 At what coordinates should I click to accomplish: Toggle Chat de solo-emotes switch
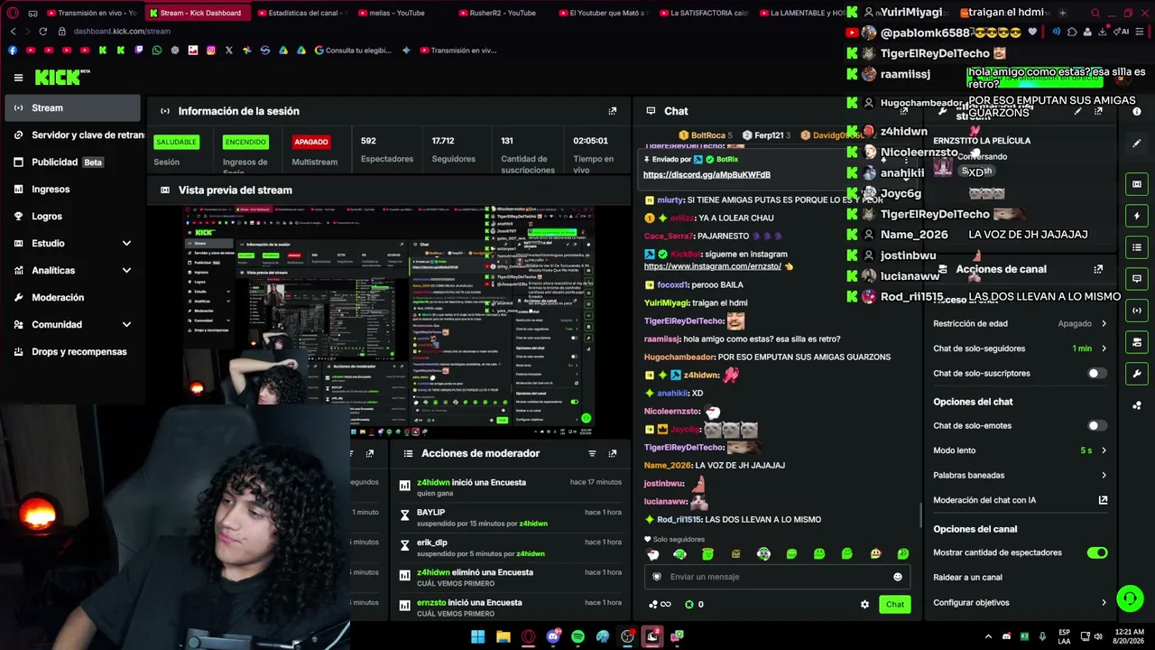(x=1097, y=425)
